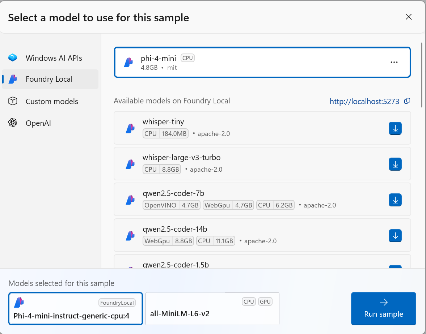Click the Run sample button
426x334 pixels.
coord(383,308)
